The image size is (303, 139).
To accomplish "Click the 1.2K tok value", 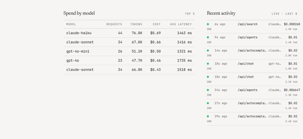I will click(x=291, y=95).
